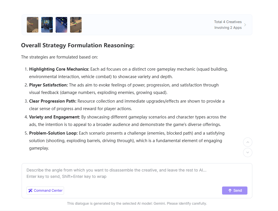This screenshot has width=278, height=211.
Task: Open the first creative thumbnail
Action: coord(33,25)
